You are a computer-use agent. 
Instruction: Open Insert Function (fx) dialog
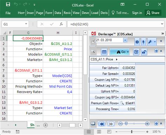click(61, 24)
